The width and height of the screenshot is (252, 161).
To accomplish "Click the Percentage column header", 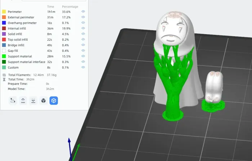I will [x=70, y=6].
